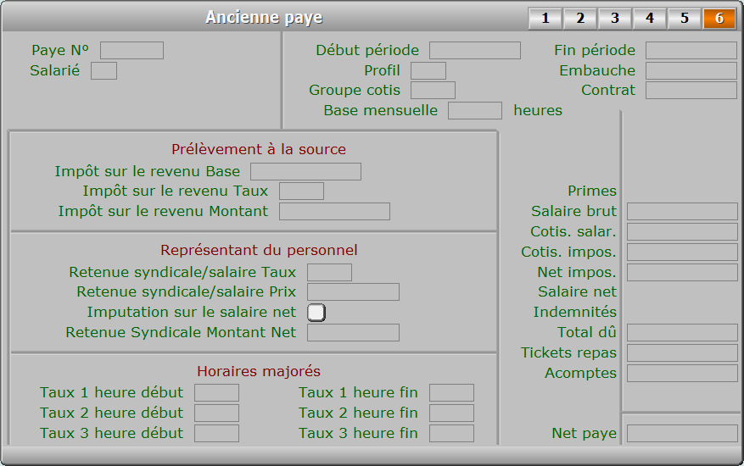Switch to page tab 2
Image resolution: width=744 pixels, height=466 pixels.
(579, 18)
